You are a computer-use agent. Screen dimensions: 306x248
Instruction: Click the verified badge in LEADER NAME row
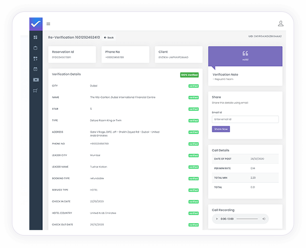tap(194, 167)
